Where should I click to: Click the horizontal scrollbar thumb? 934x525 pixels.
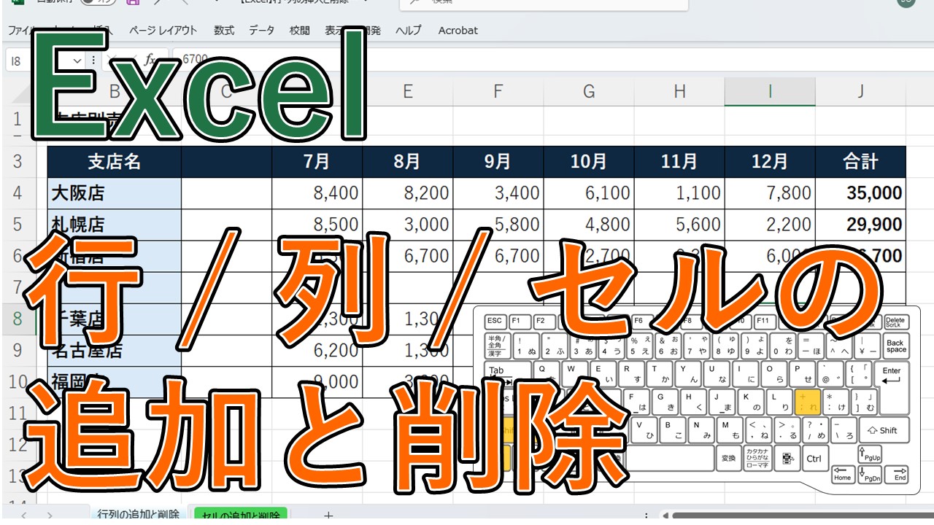[803, 516]
